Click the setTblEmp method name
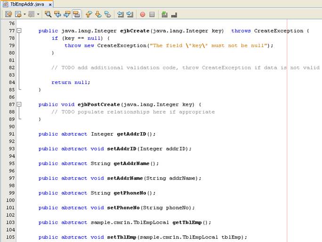 [122, 237]
